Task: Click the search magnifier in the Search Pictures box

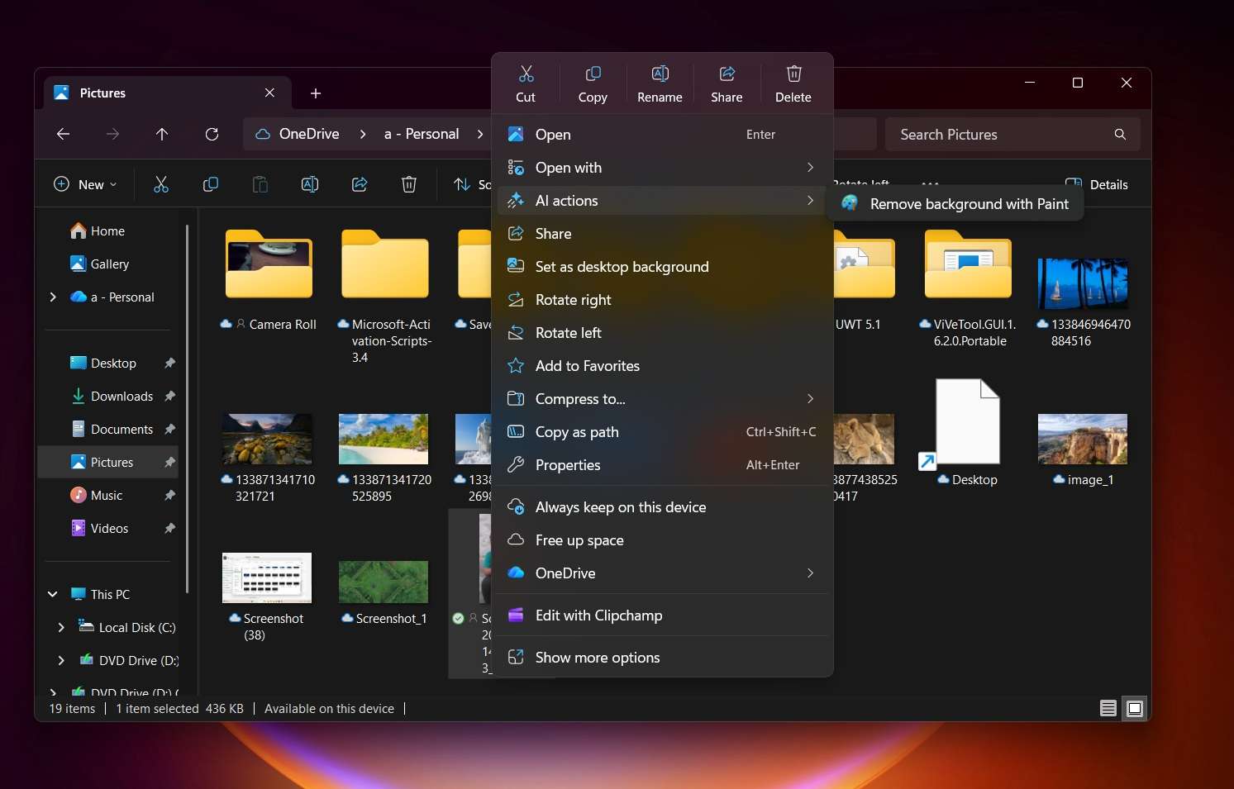Action: 1119,134
